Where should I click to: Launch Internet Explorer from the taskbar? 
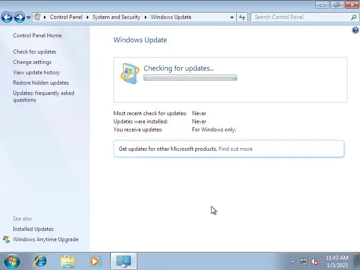40,261
